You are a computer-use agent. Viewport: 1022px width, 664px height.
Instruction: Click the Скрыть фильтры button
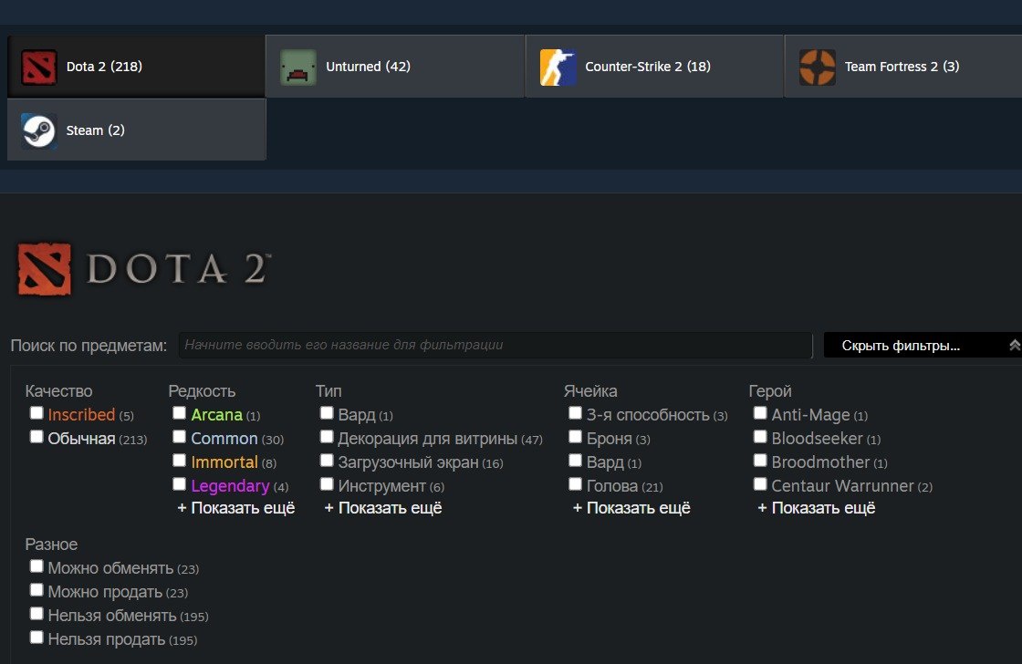coord(923,345)
